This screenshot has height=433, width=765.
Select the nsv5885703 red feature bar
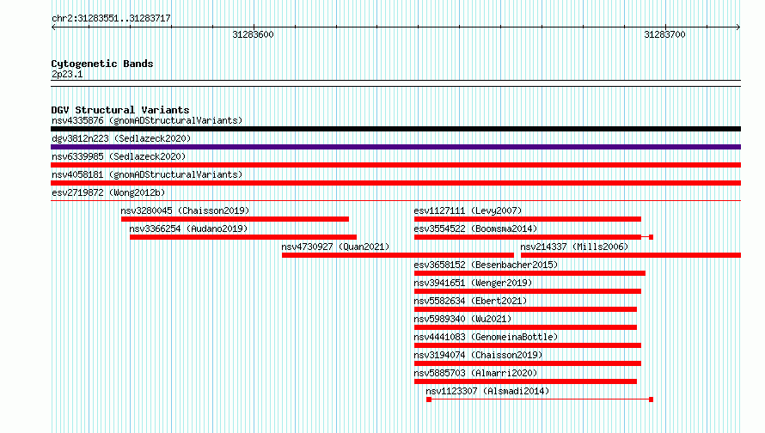[x=525, y=381]
